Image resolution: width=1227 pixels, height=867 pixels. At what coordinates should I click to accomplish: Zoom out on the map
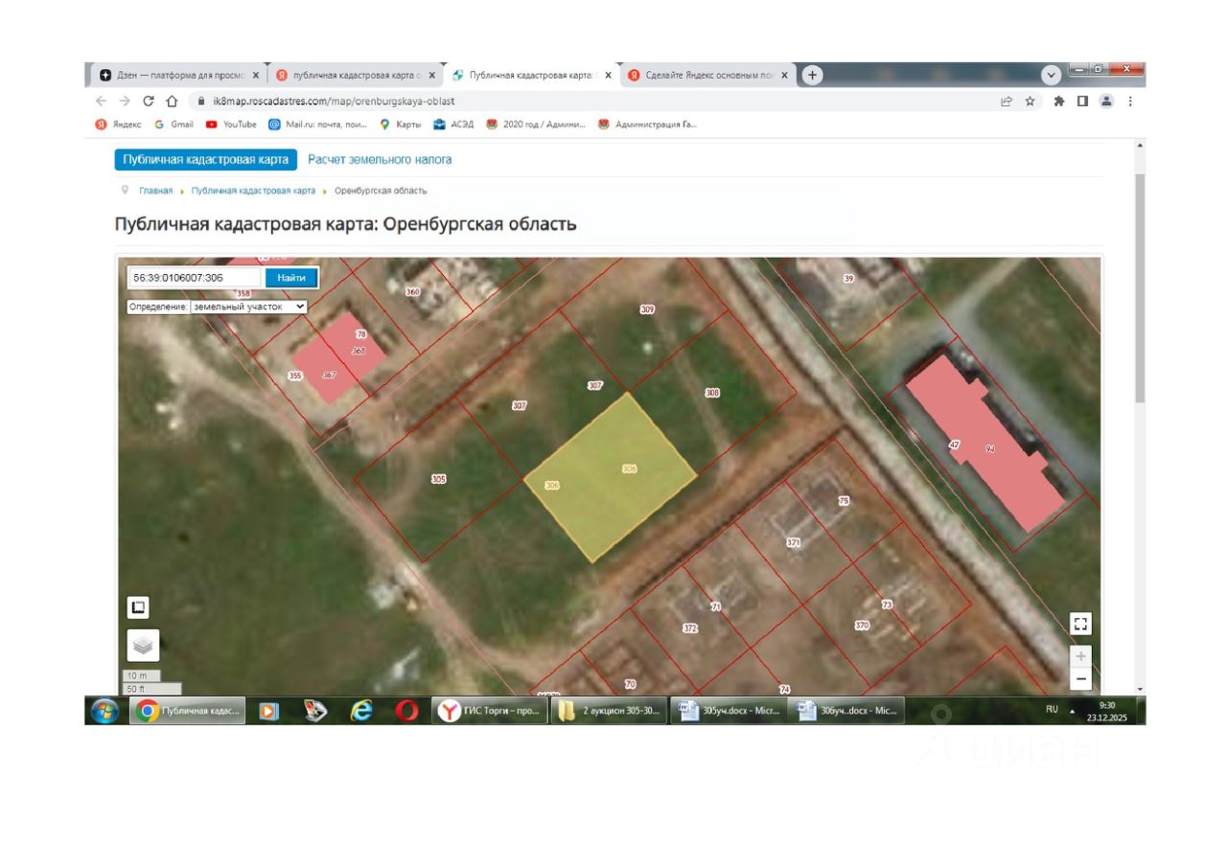pos(1080,679)
